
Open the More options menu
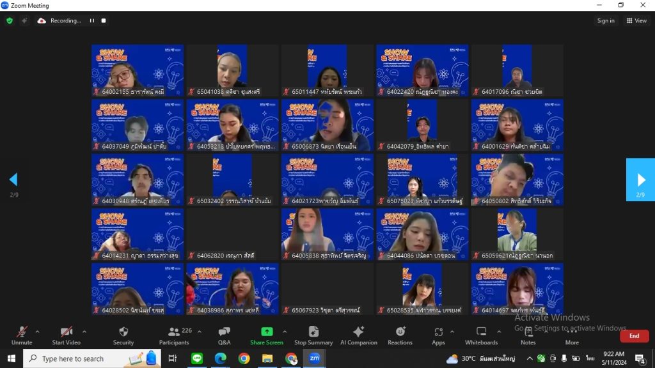[x=572, y=335]
